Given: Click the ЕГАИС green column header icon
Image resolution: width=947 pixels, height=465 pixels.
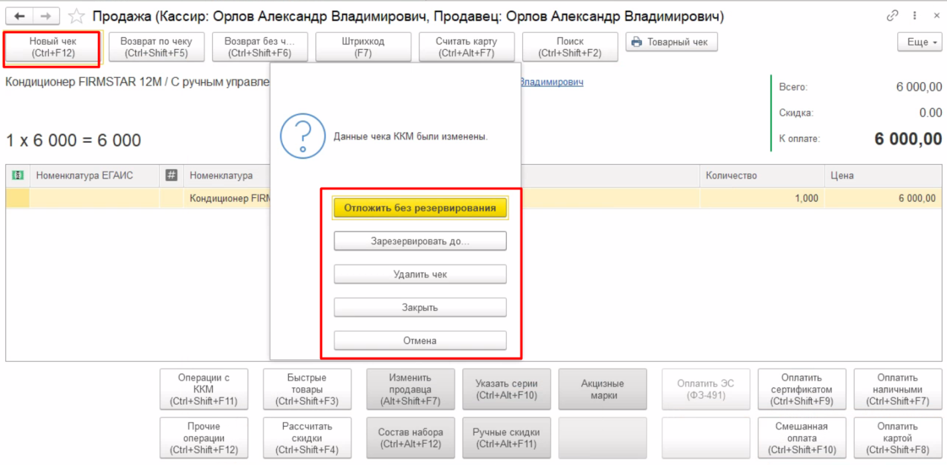Looking at the screenshot, I should tap(18, 175).
